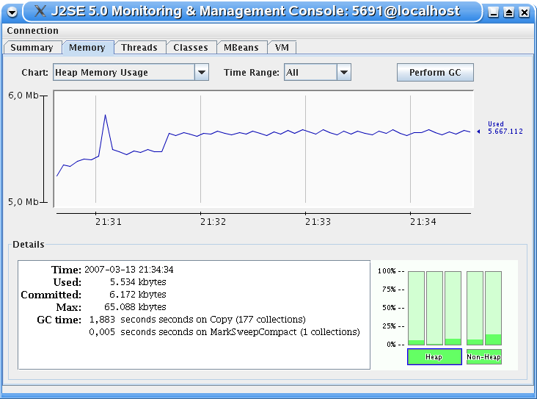Select the Memory tab
The image size is (537, 399).
tap(88, 47)
